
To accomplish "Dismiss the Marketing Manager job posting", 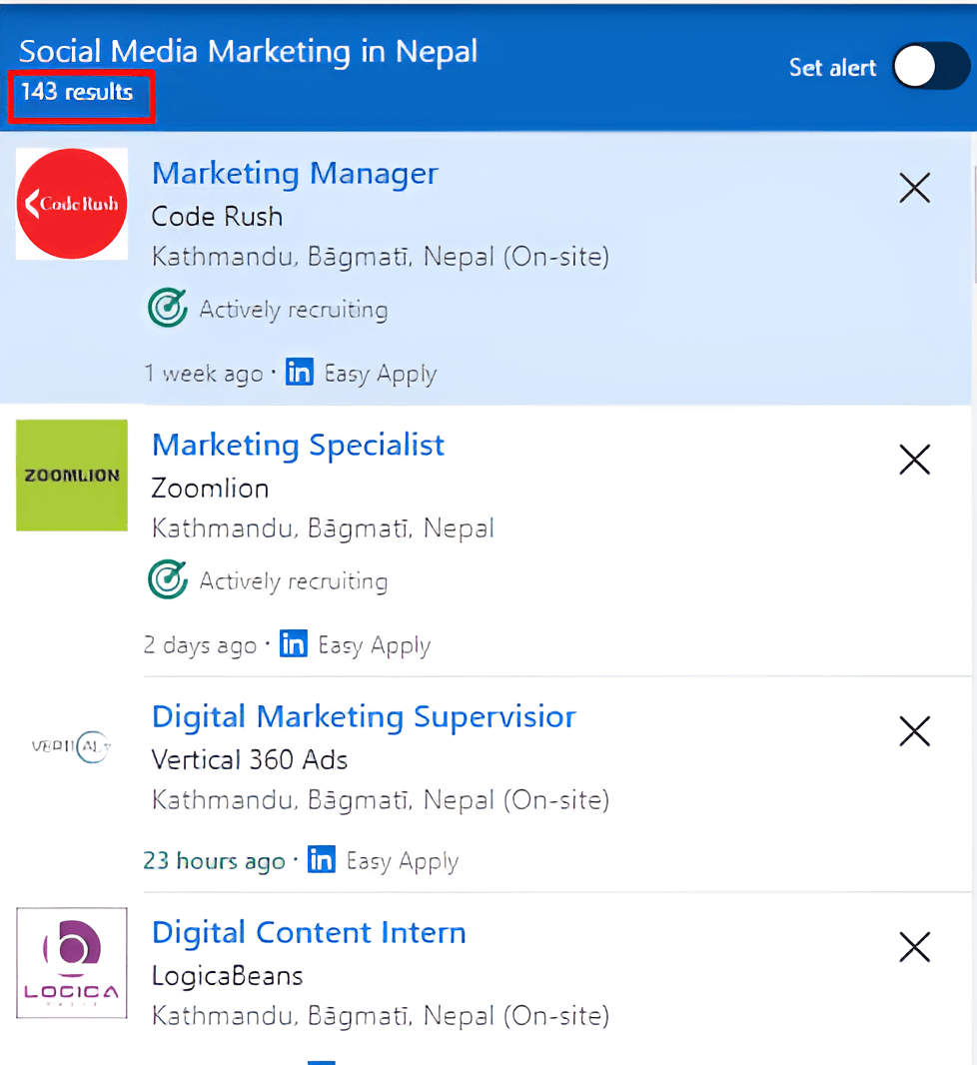I will point(914,188).
